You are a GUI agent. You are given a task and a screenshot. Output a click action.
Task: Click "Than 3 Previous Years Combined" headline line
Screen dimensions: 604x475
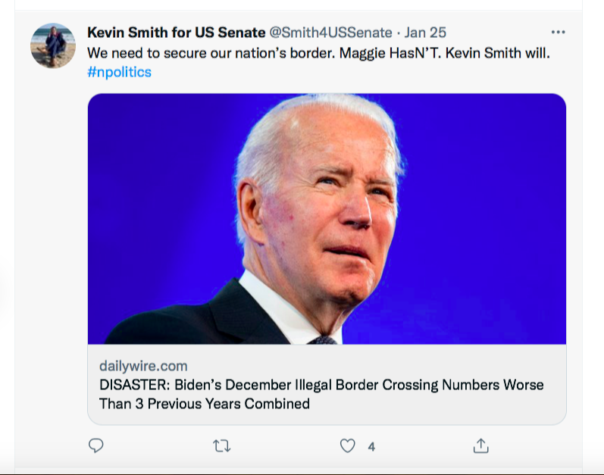(204, 404)
